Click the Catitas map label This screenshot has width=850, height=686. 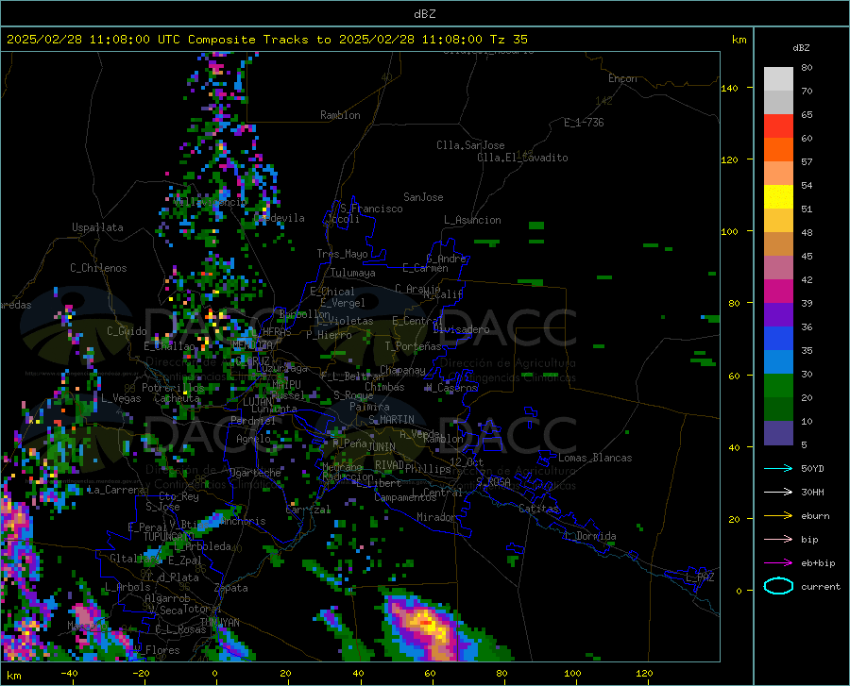[x=538, y=509]
